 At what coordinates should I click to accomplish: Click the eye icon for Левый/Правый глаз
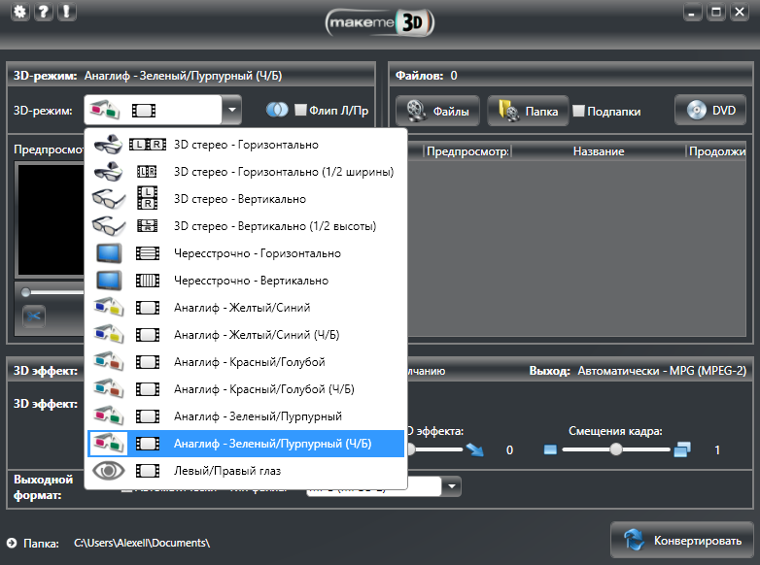click(109, 471)
